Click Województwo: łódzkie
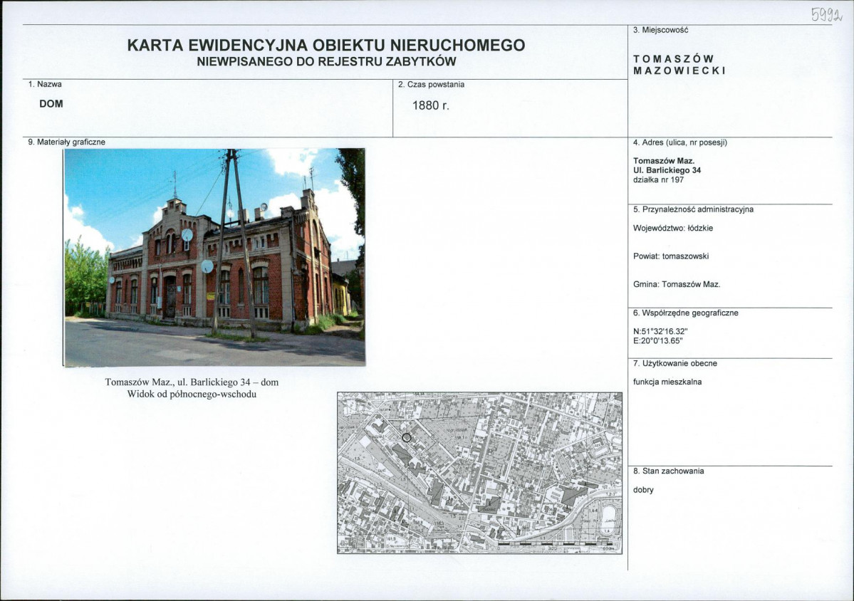854x601 pixels. [x=673, y=228]
